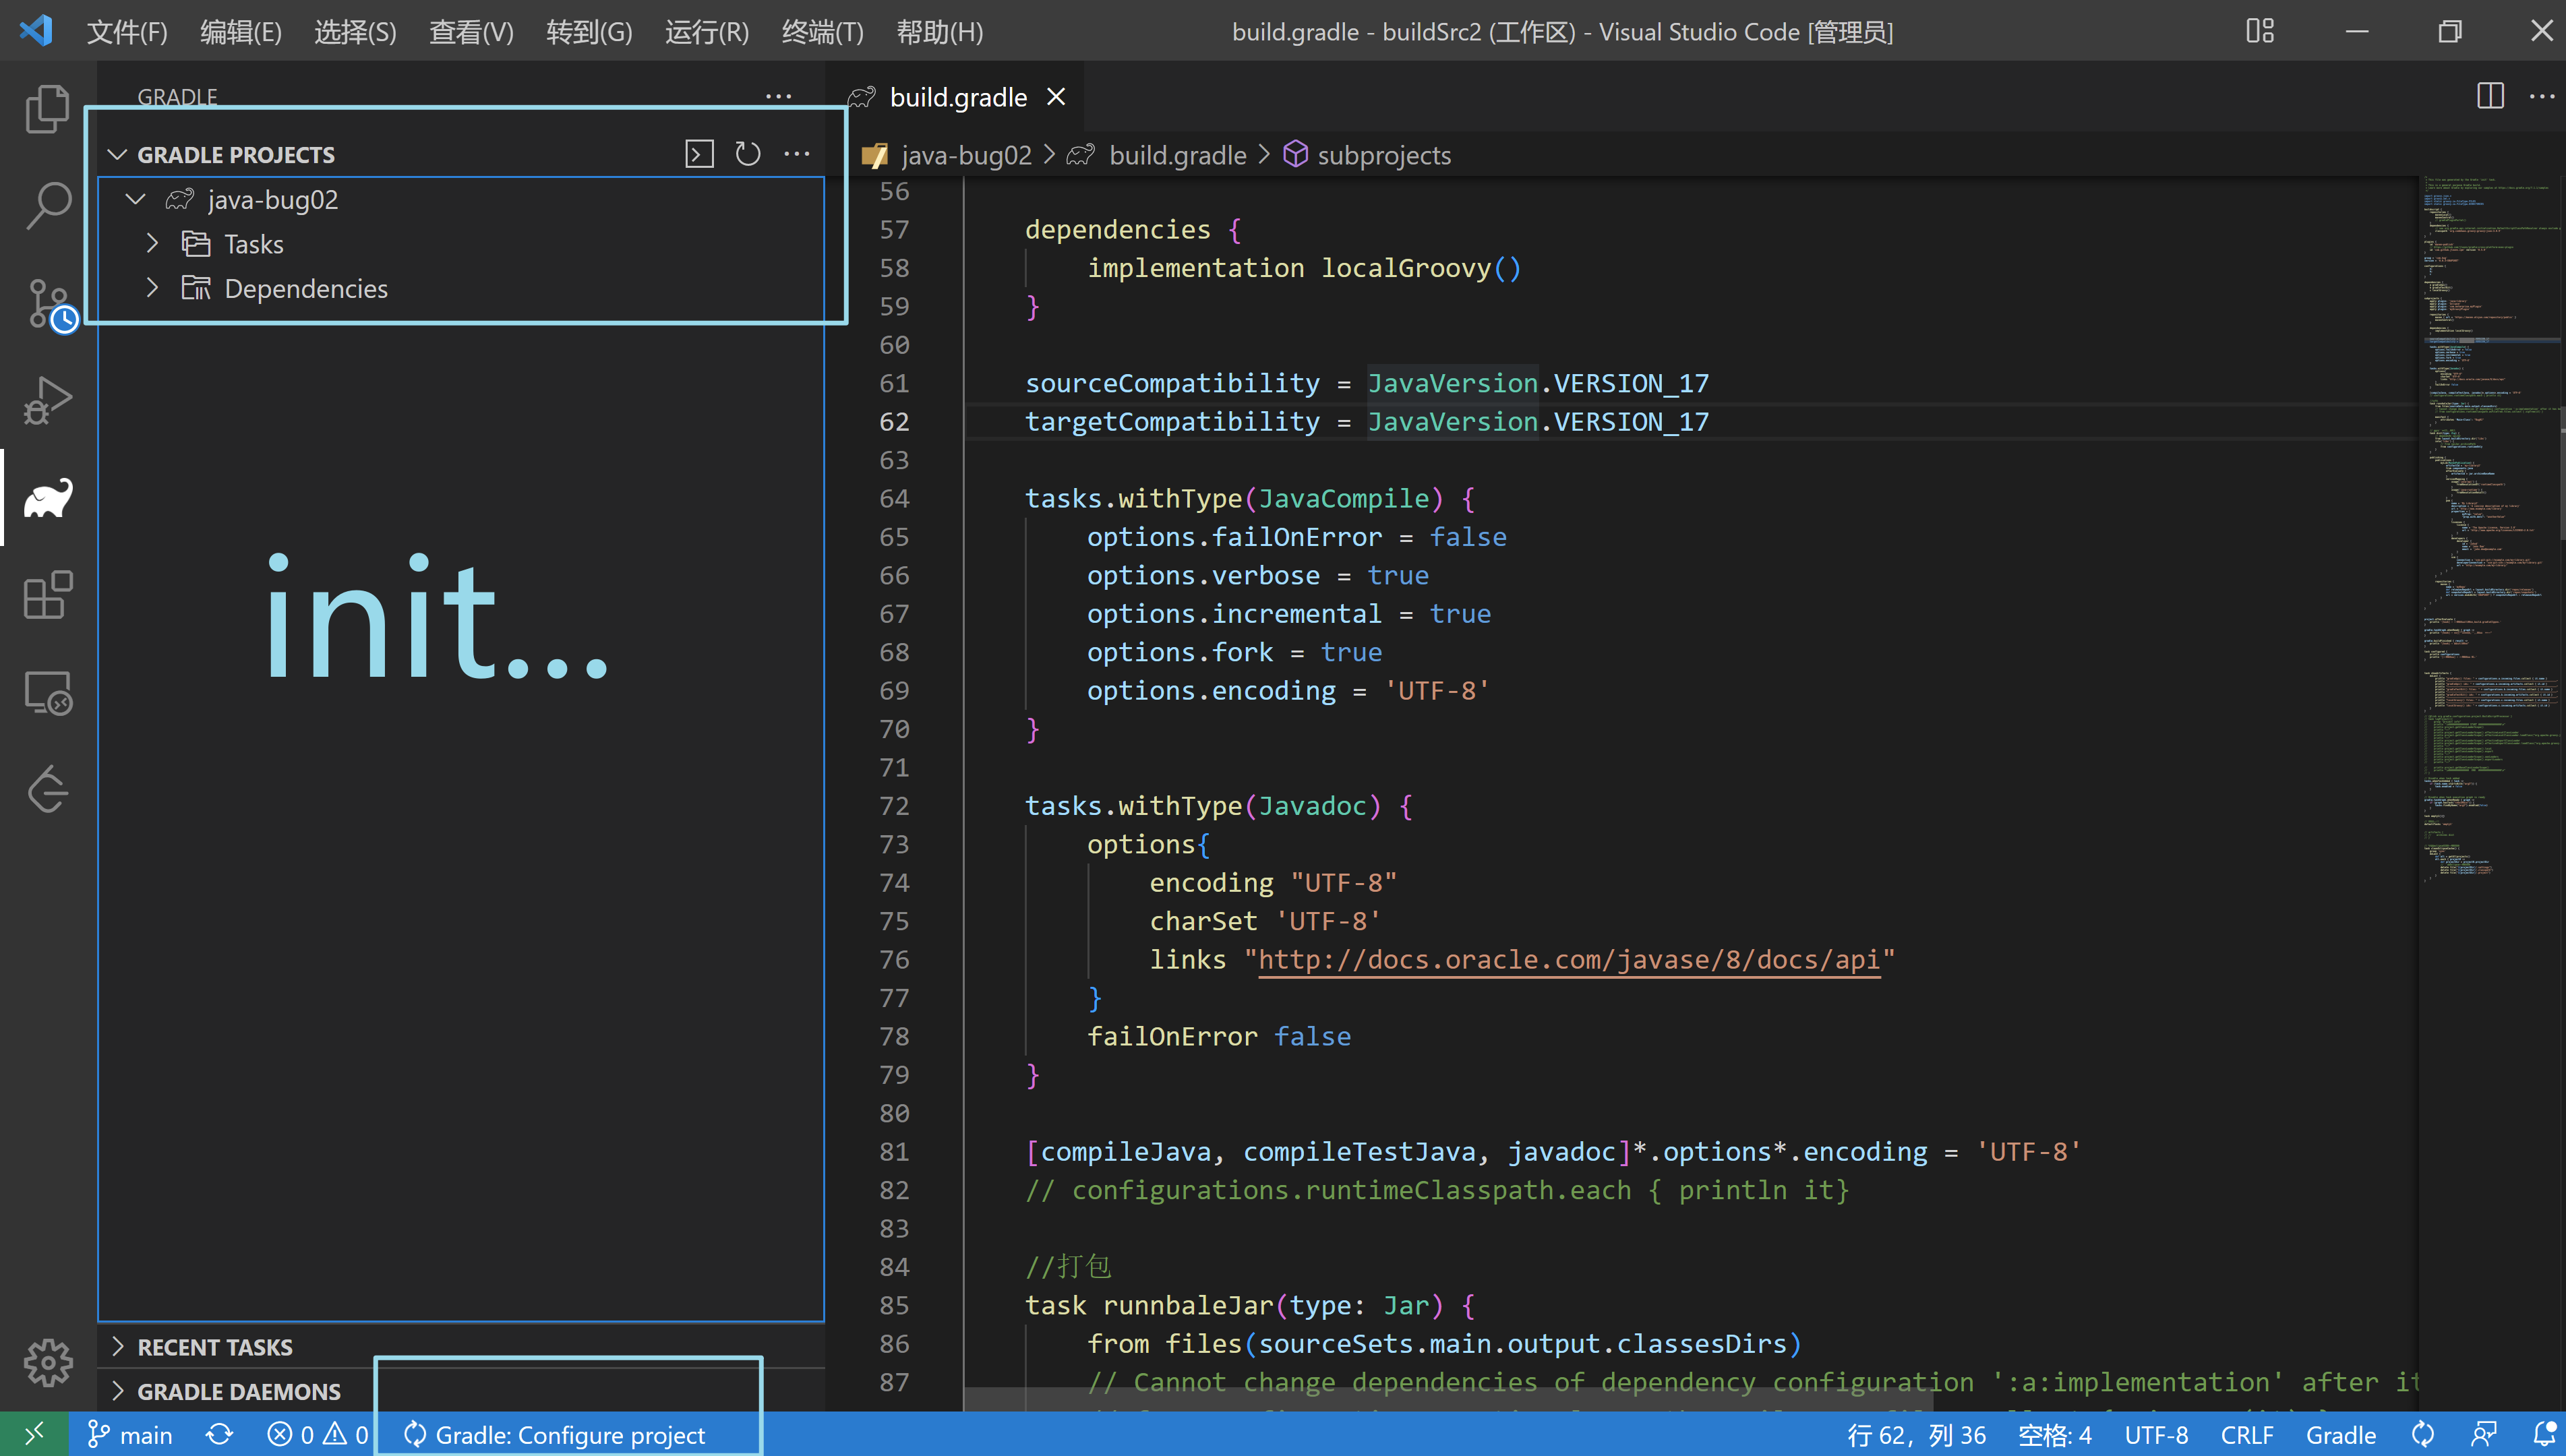The image size is (2566, 1456).
Task: Expand the Dependencies tree node
Action: (x=152, y=288)
